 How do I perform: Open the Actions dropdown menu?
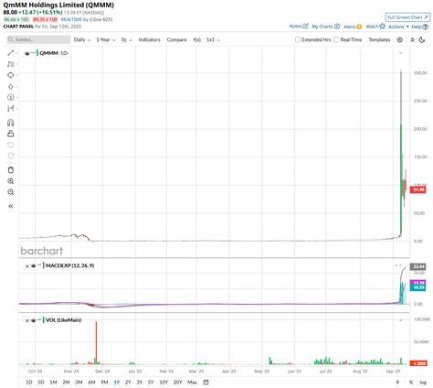pyautogui.click(x=398, y=27)
